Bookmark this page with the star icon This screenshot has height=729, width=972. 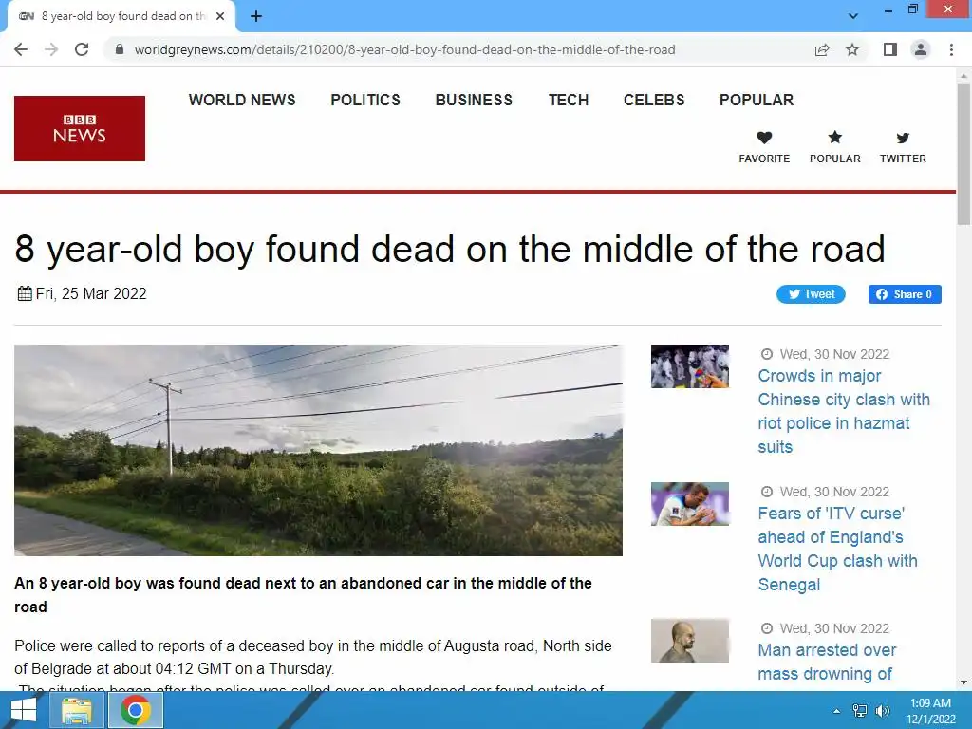tap(852, 49)
